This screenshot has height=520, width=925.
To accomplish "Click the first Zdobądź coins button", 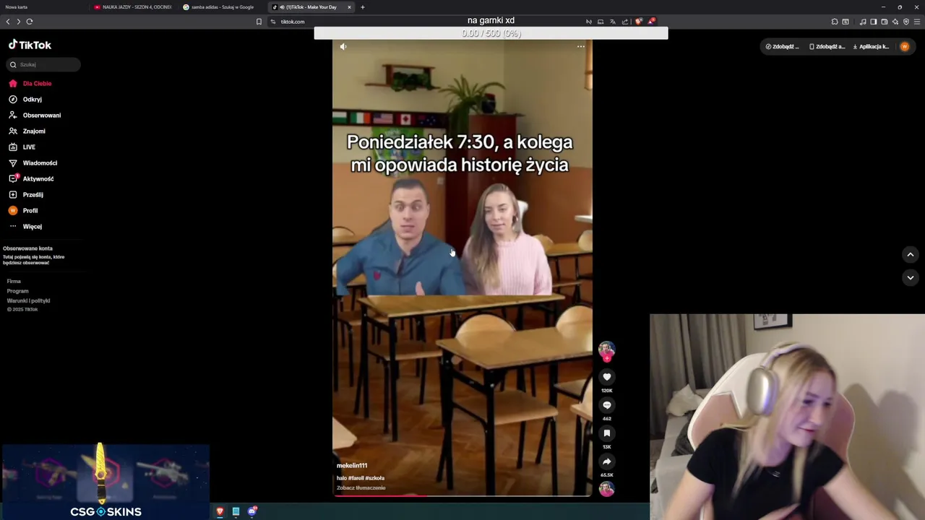I will (x=783, y=46).
